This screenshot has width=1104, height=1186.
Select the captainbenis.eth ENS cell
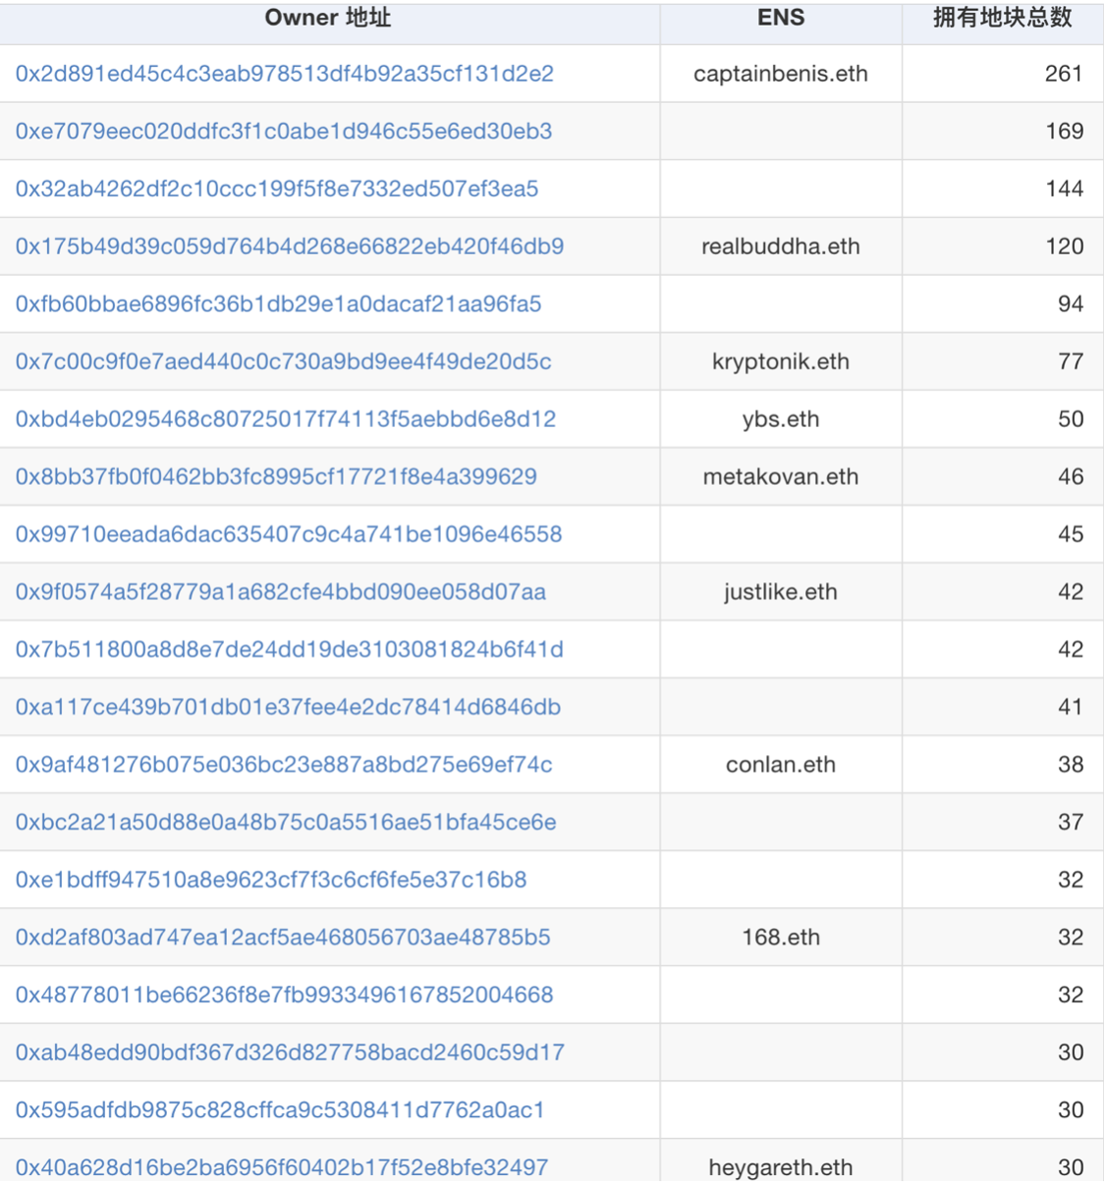pos(781,74)
